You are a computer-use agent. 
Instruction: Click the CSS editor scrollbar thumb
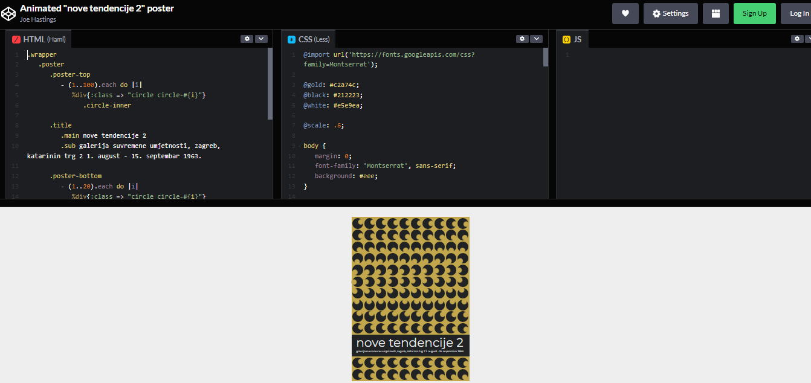(546, 57)
